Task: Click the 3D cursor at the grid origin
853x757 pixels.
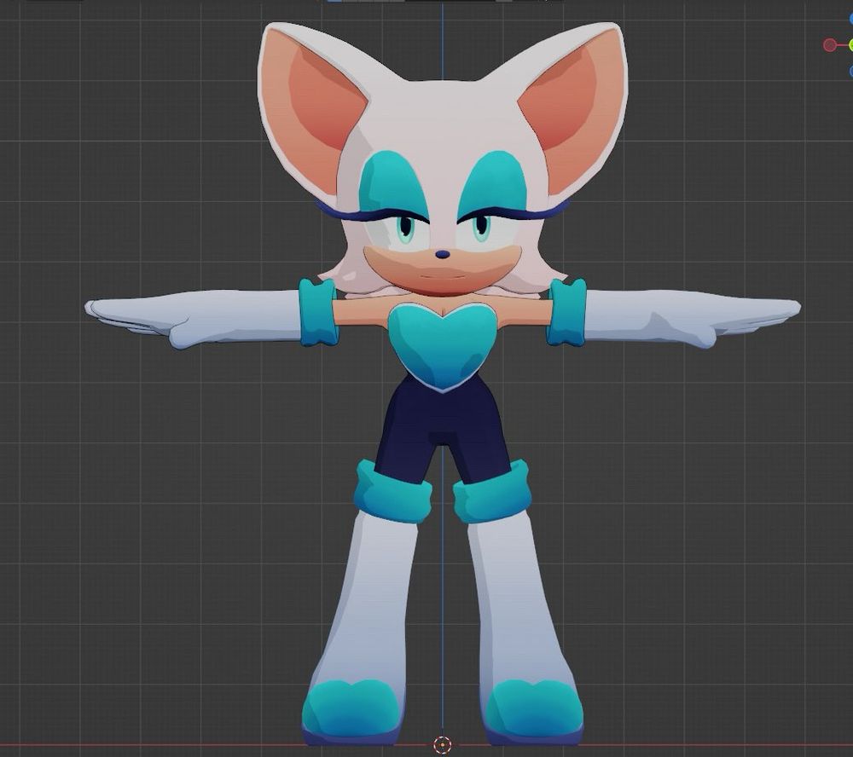Action: (440, 743)
